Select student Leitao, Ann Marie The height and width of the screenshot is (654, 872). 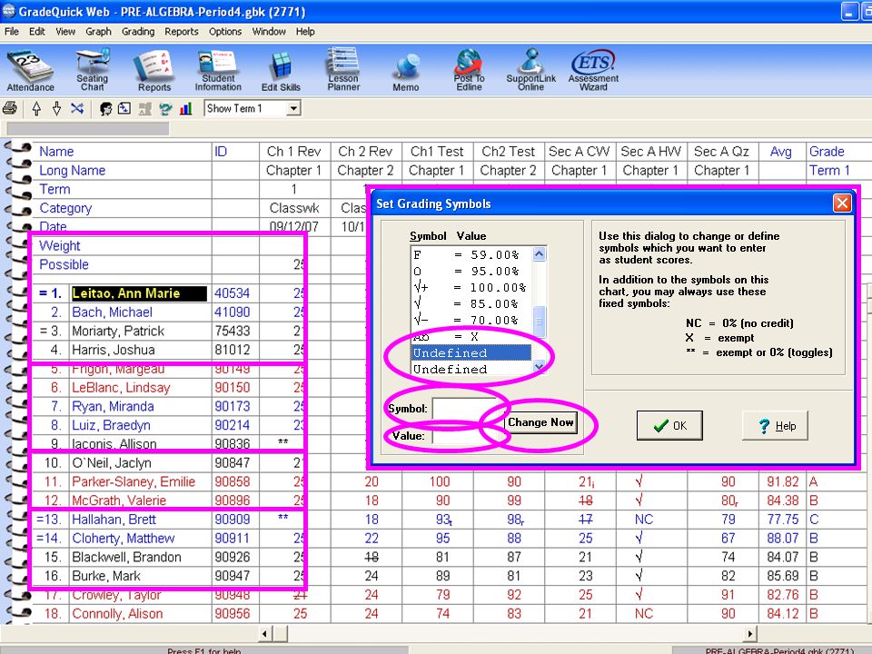[x=139, y=293]
